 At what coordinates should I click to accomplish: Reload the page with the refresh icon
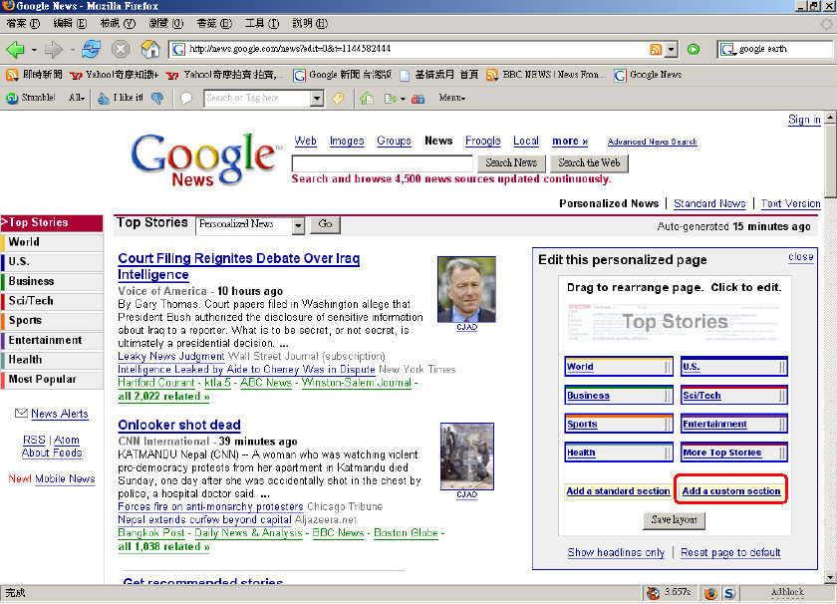click(x=92, y=50)
